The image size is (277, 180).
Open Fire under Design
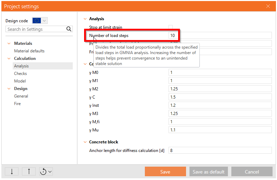pyautogui.click(x=17, y=104)
